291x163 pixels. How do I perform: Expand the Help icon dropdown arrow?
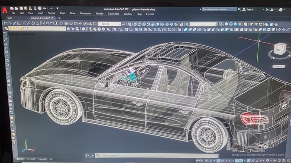(x=285, y=10)
